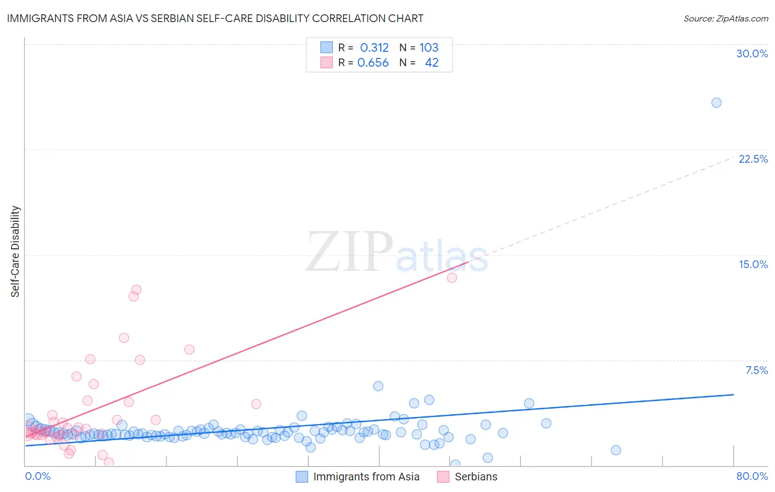The image size is (775, 492).
Task: Click the ZIPatlas watermark in chart center
Action: (397, 252)
